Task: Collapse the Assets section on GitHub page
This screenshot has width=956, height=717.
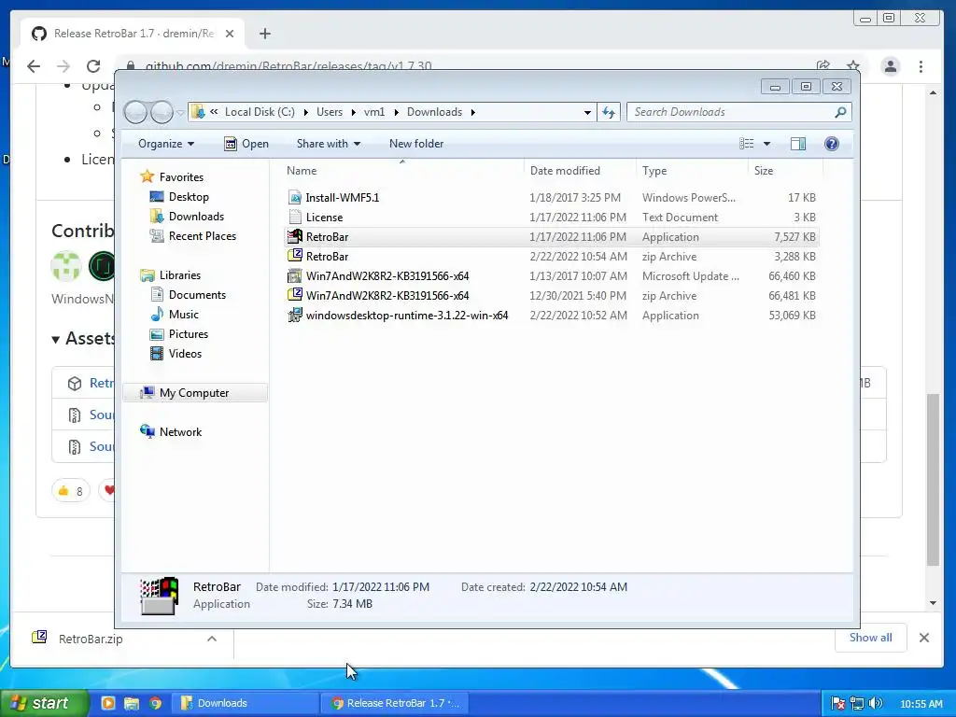Action: pyautogui.click(x=55, y=340)
